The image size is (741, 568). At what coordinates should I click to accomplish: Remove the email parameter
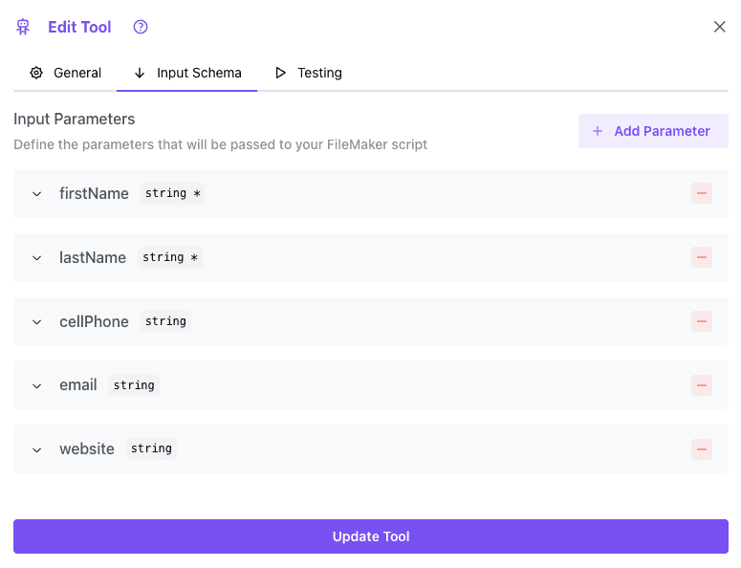[x=702, y=385]
